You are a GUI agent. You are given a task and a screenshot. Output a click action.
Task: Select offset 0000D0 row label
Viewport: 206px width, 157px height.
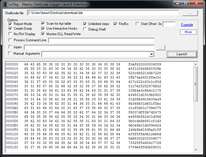pos(12,121)
